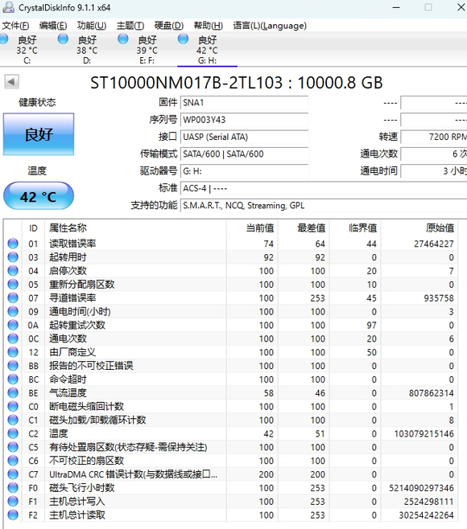The width and height of the screenshot is (467, 529).
Task: Click status orb for attribute BB 报告的不可校正错误
Action: coord(13,366)
